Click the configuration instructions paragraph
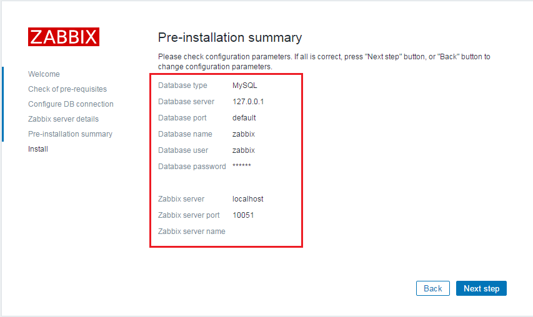 point(324,61)
